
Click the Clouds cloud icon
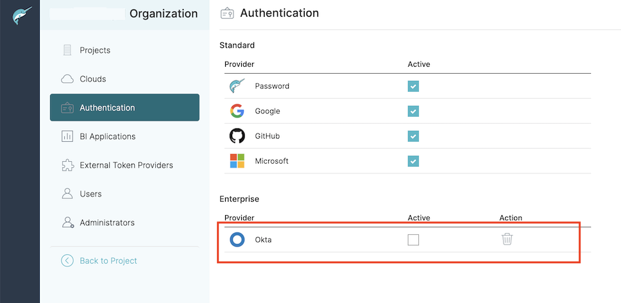67,79
